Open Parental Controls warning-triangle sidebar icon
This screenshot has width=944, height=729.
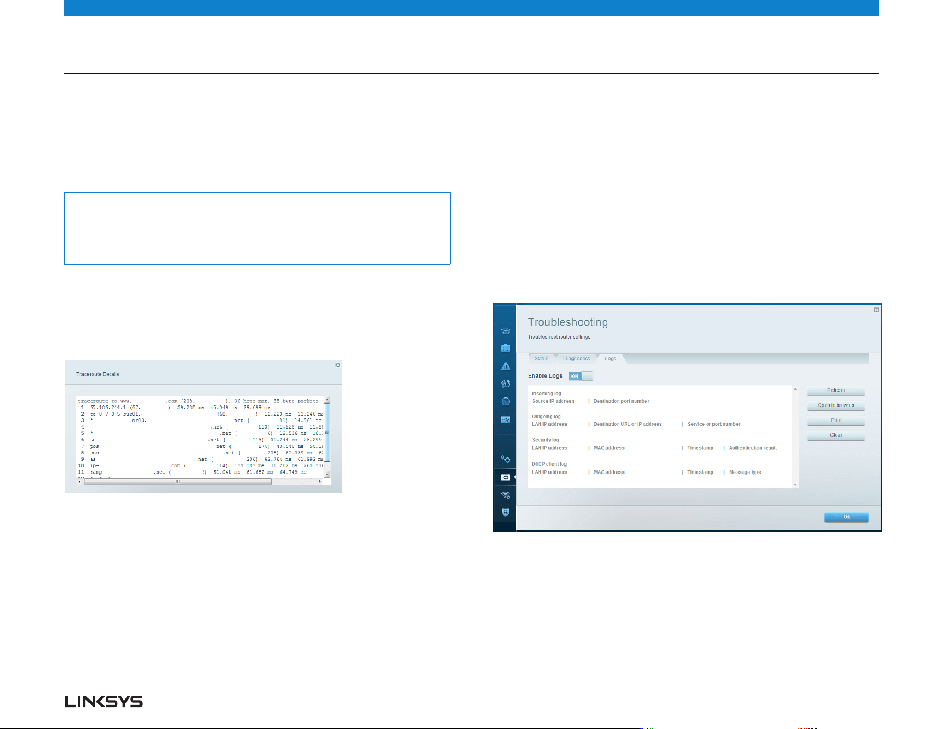tap(506, 366)
